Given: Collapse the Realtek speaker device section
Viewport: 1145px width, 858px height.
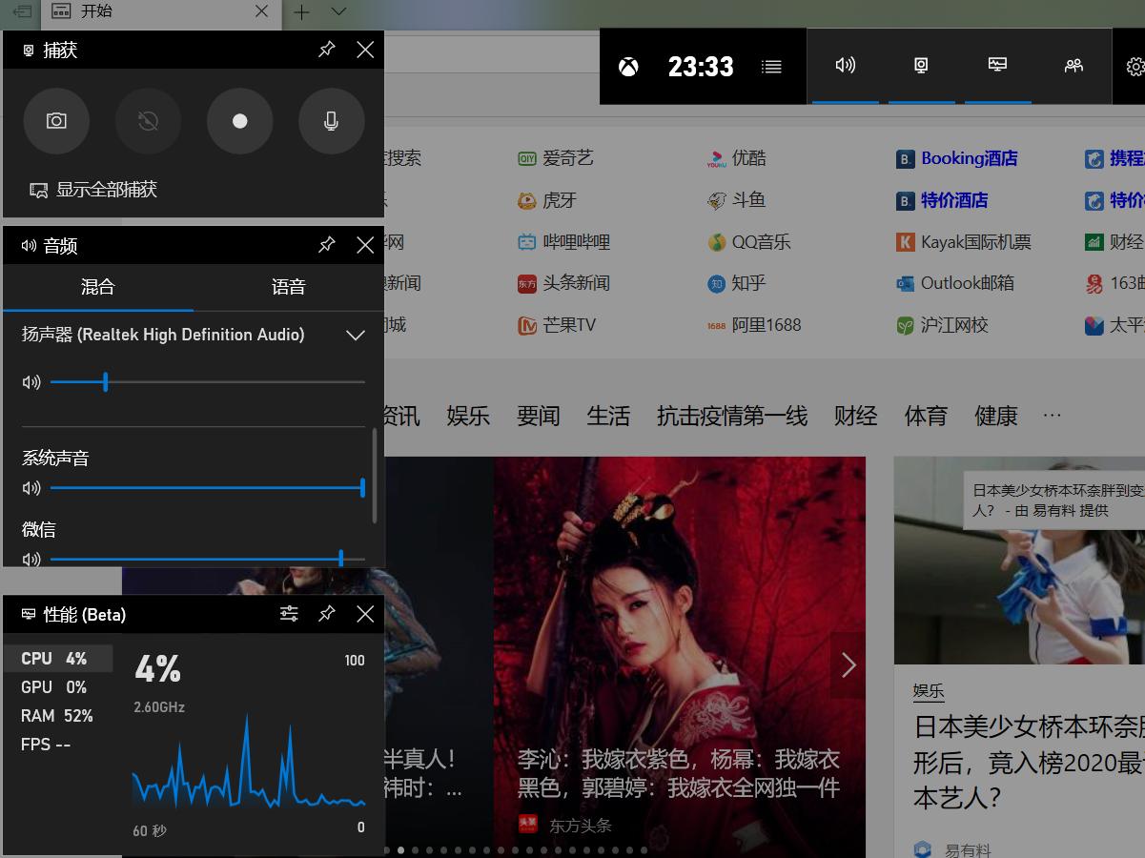Looking at the screenshot, I should (356, 336).
